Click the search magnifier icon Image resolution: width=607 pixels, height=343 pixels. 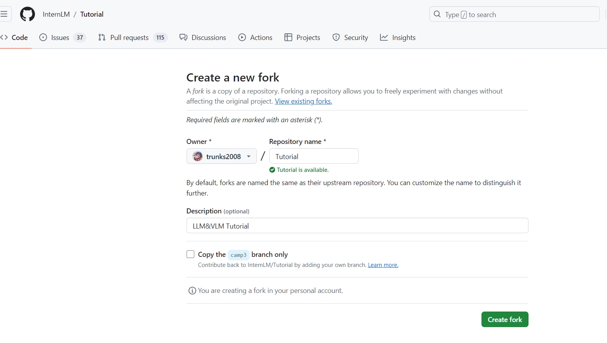point(437,14)
